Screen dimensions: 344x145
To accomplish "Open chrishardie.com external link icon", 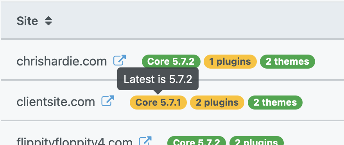I will [120, 60].
